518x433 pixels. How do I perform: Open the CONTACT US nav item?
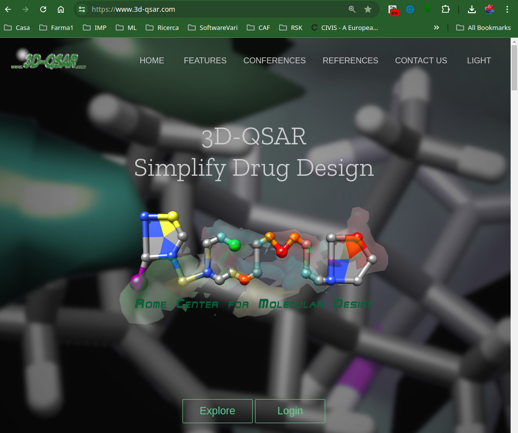[x=421, y=60]
